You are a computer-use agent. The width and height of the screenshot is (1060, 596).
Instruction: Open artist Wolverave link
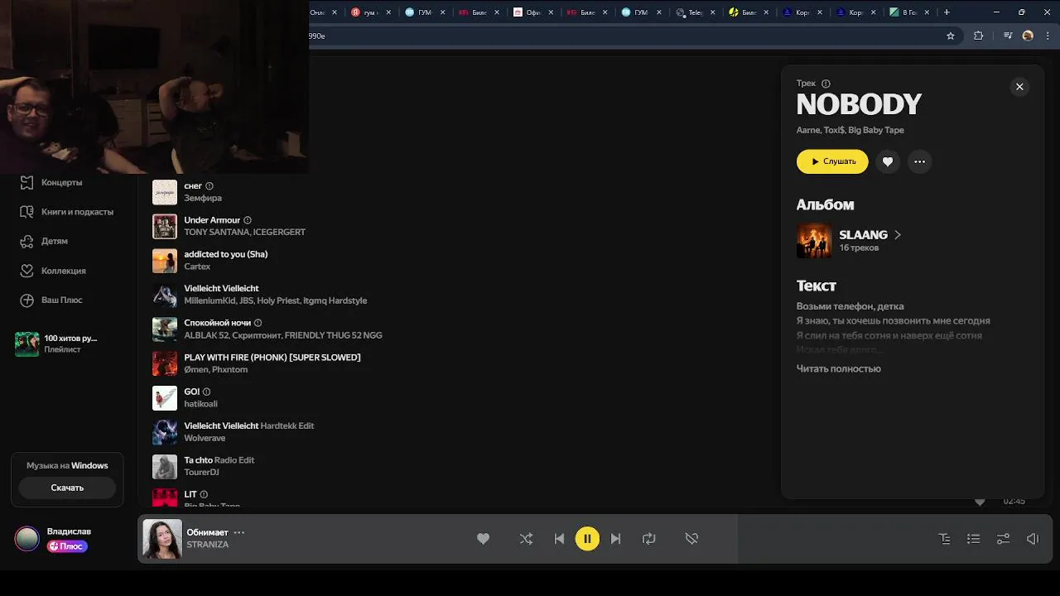pos(205,438)
